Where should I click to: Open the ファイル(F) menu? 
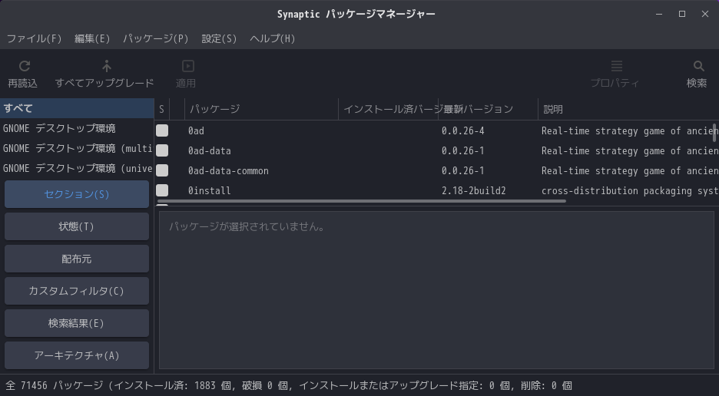click(x=35, y=38)
